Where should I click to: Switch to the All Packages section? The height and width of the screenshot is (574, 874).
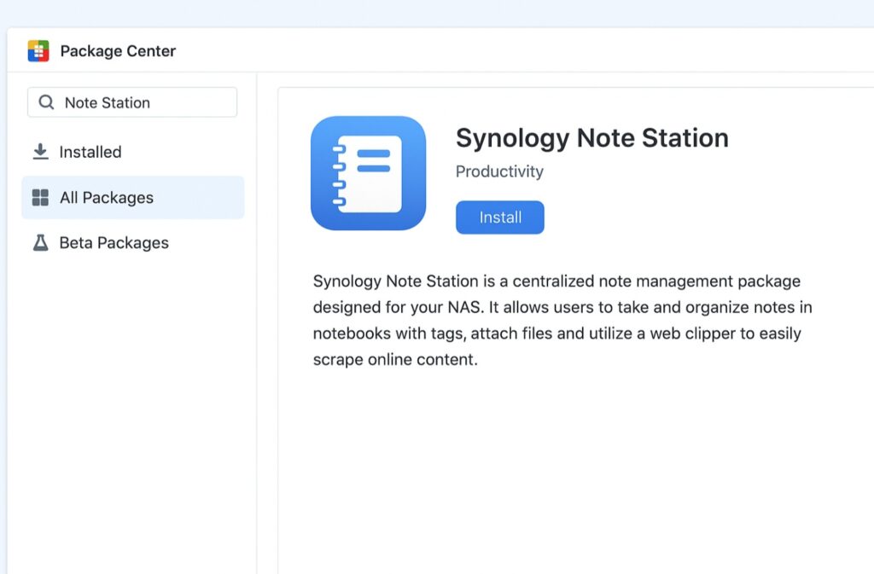107,197
